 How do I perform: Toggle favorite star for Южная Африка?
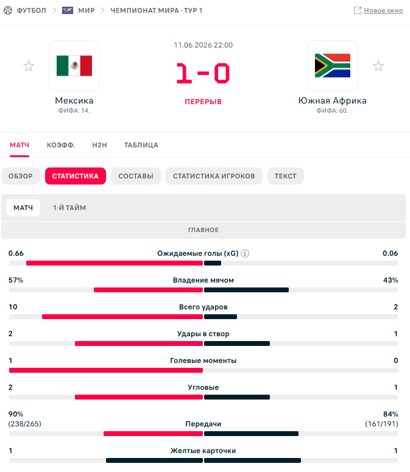(378, 66)
